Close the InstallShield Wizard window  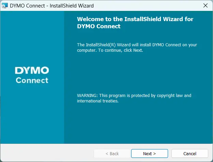point(206,5)
